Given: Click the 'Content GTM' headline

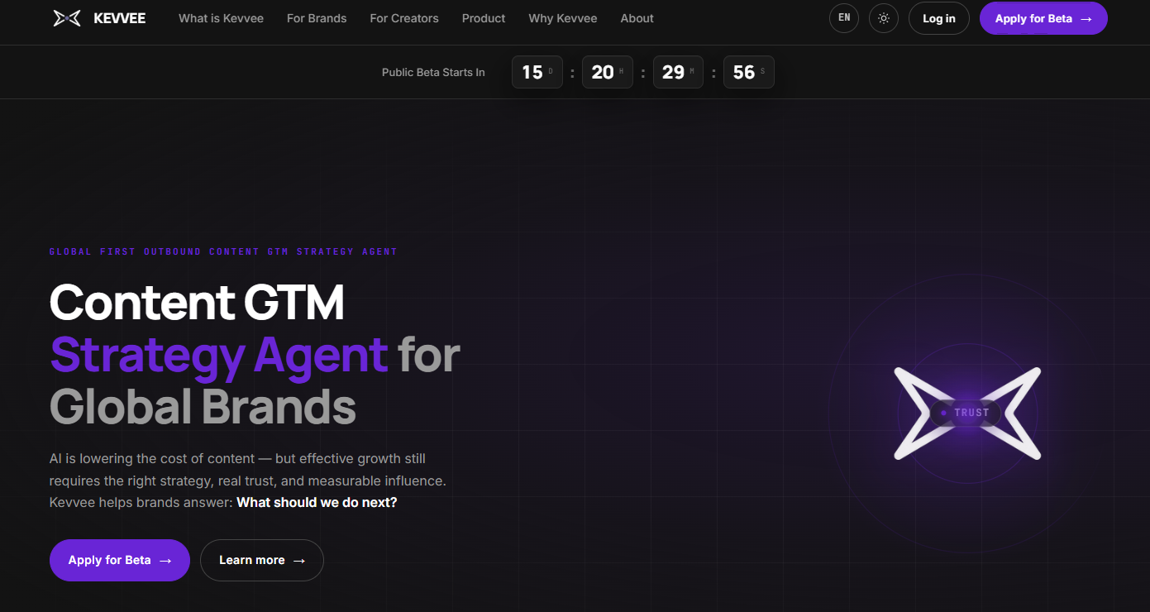Looking at the screenshot, I should (197, 302).
